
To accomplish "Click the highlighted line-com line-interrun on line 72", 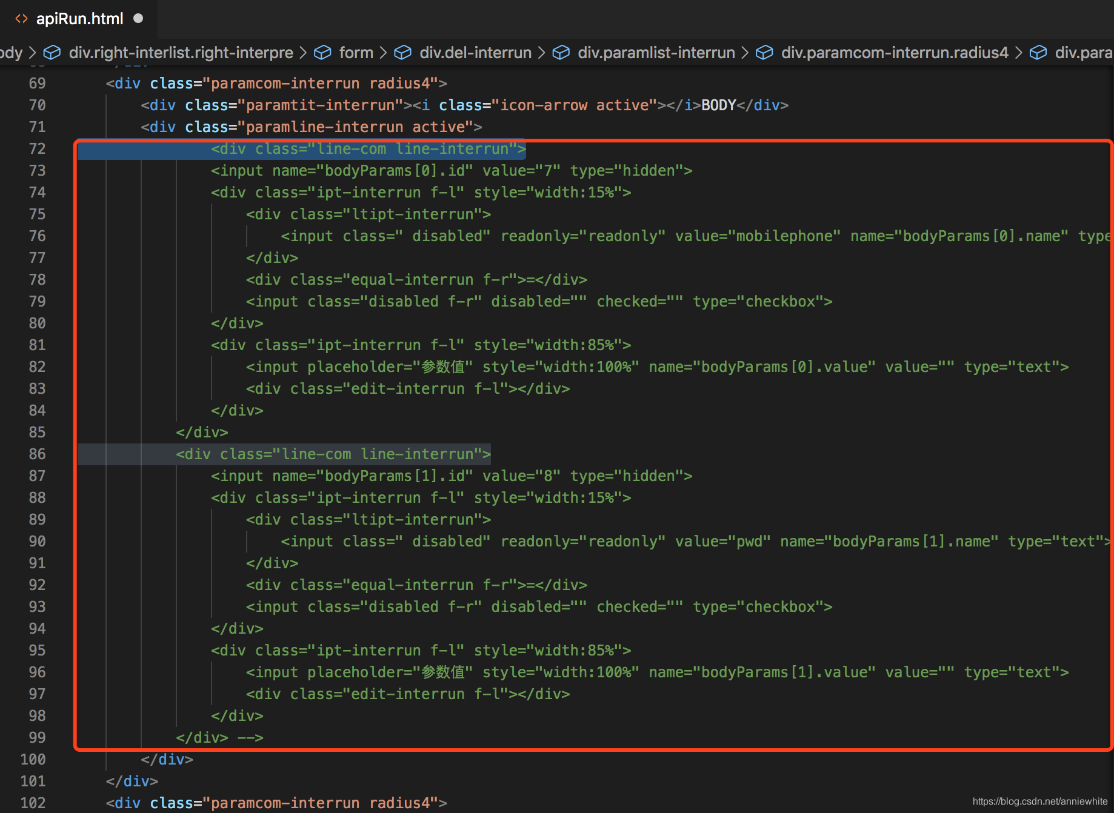I will tap(369, 149).
